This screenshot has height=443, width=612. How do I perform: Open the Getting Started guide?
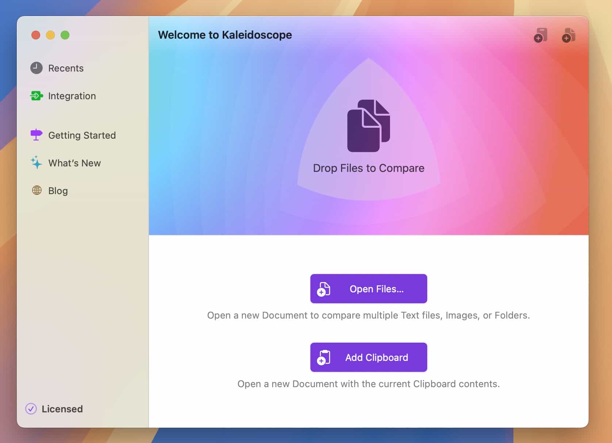[82, 135]
